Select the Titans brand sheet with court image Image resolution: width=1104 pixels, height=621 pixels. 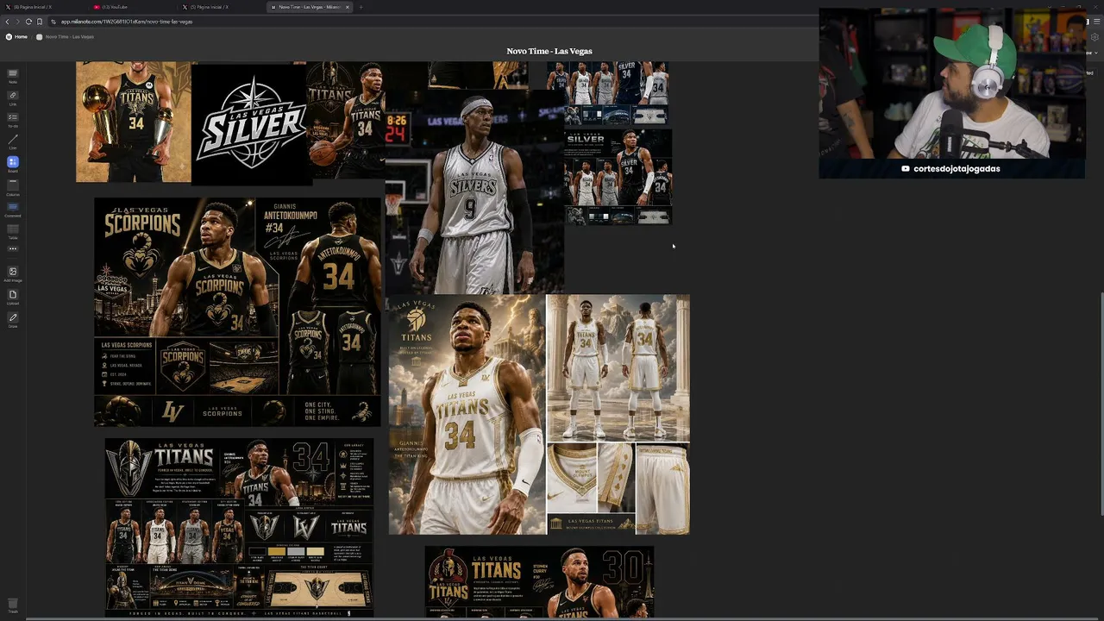[x=240, y=528]
